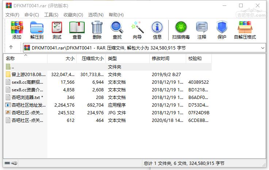Image resolution: width=269 pixels, height=170 pixels.
Task: Open the 自解压格式 SFX tool
Action: pyautogui.click(x=245, y=30)
